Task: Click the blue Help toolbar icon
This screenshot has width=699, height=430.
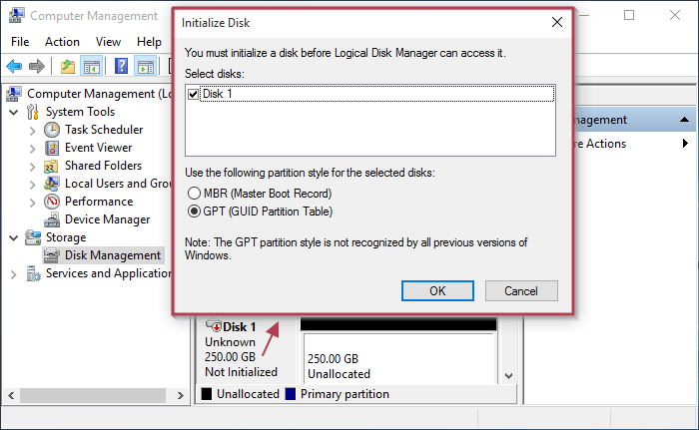Action: coord(121,67)
